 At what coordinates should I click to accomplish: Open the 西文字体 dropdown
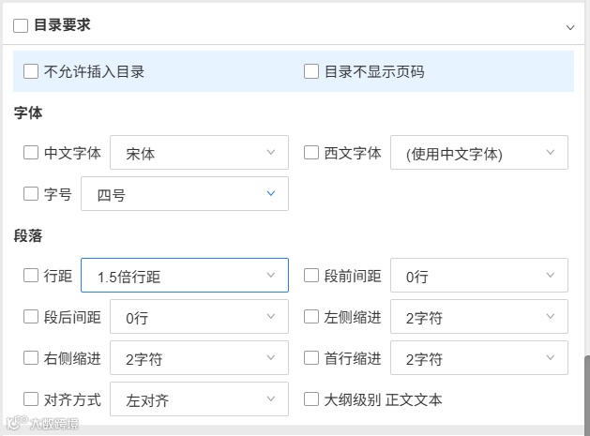478,153
